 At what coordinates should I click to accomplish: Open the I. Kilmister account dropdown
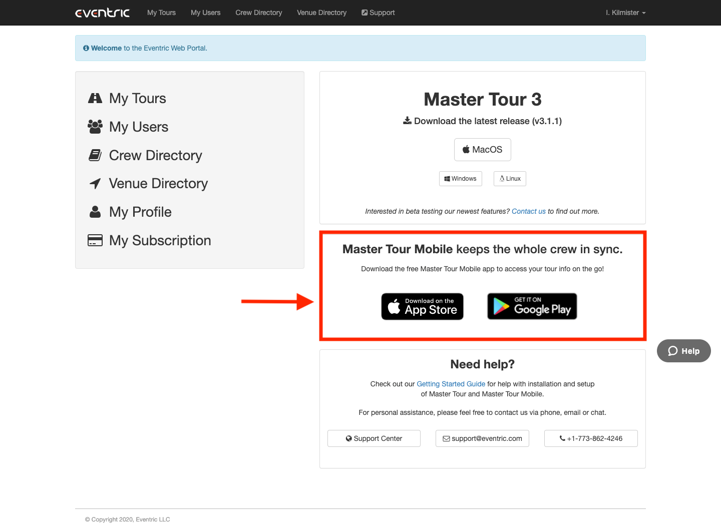click(625, 13)
